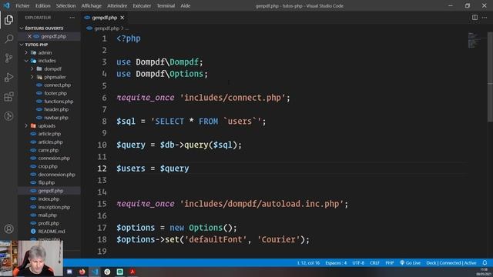Open inscription.php in explorer
The width and height of the screenshot is (493, 277).
point(54,207)
